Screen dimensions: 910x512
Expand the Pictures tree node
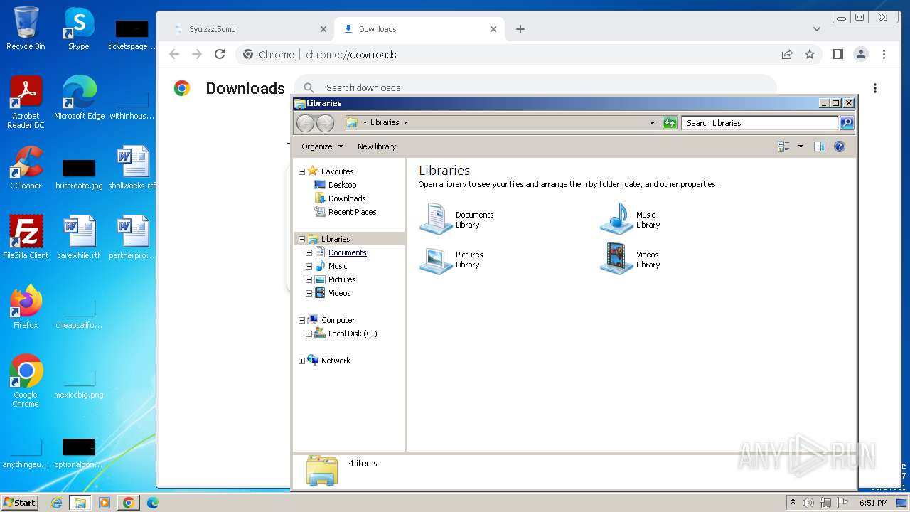(309, 279)
